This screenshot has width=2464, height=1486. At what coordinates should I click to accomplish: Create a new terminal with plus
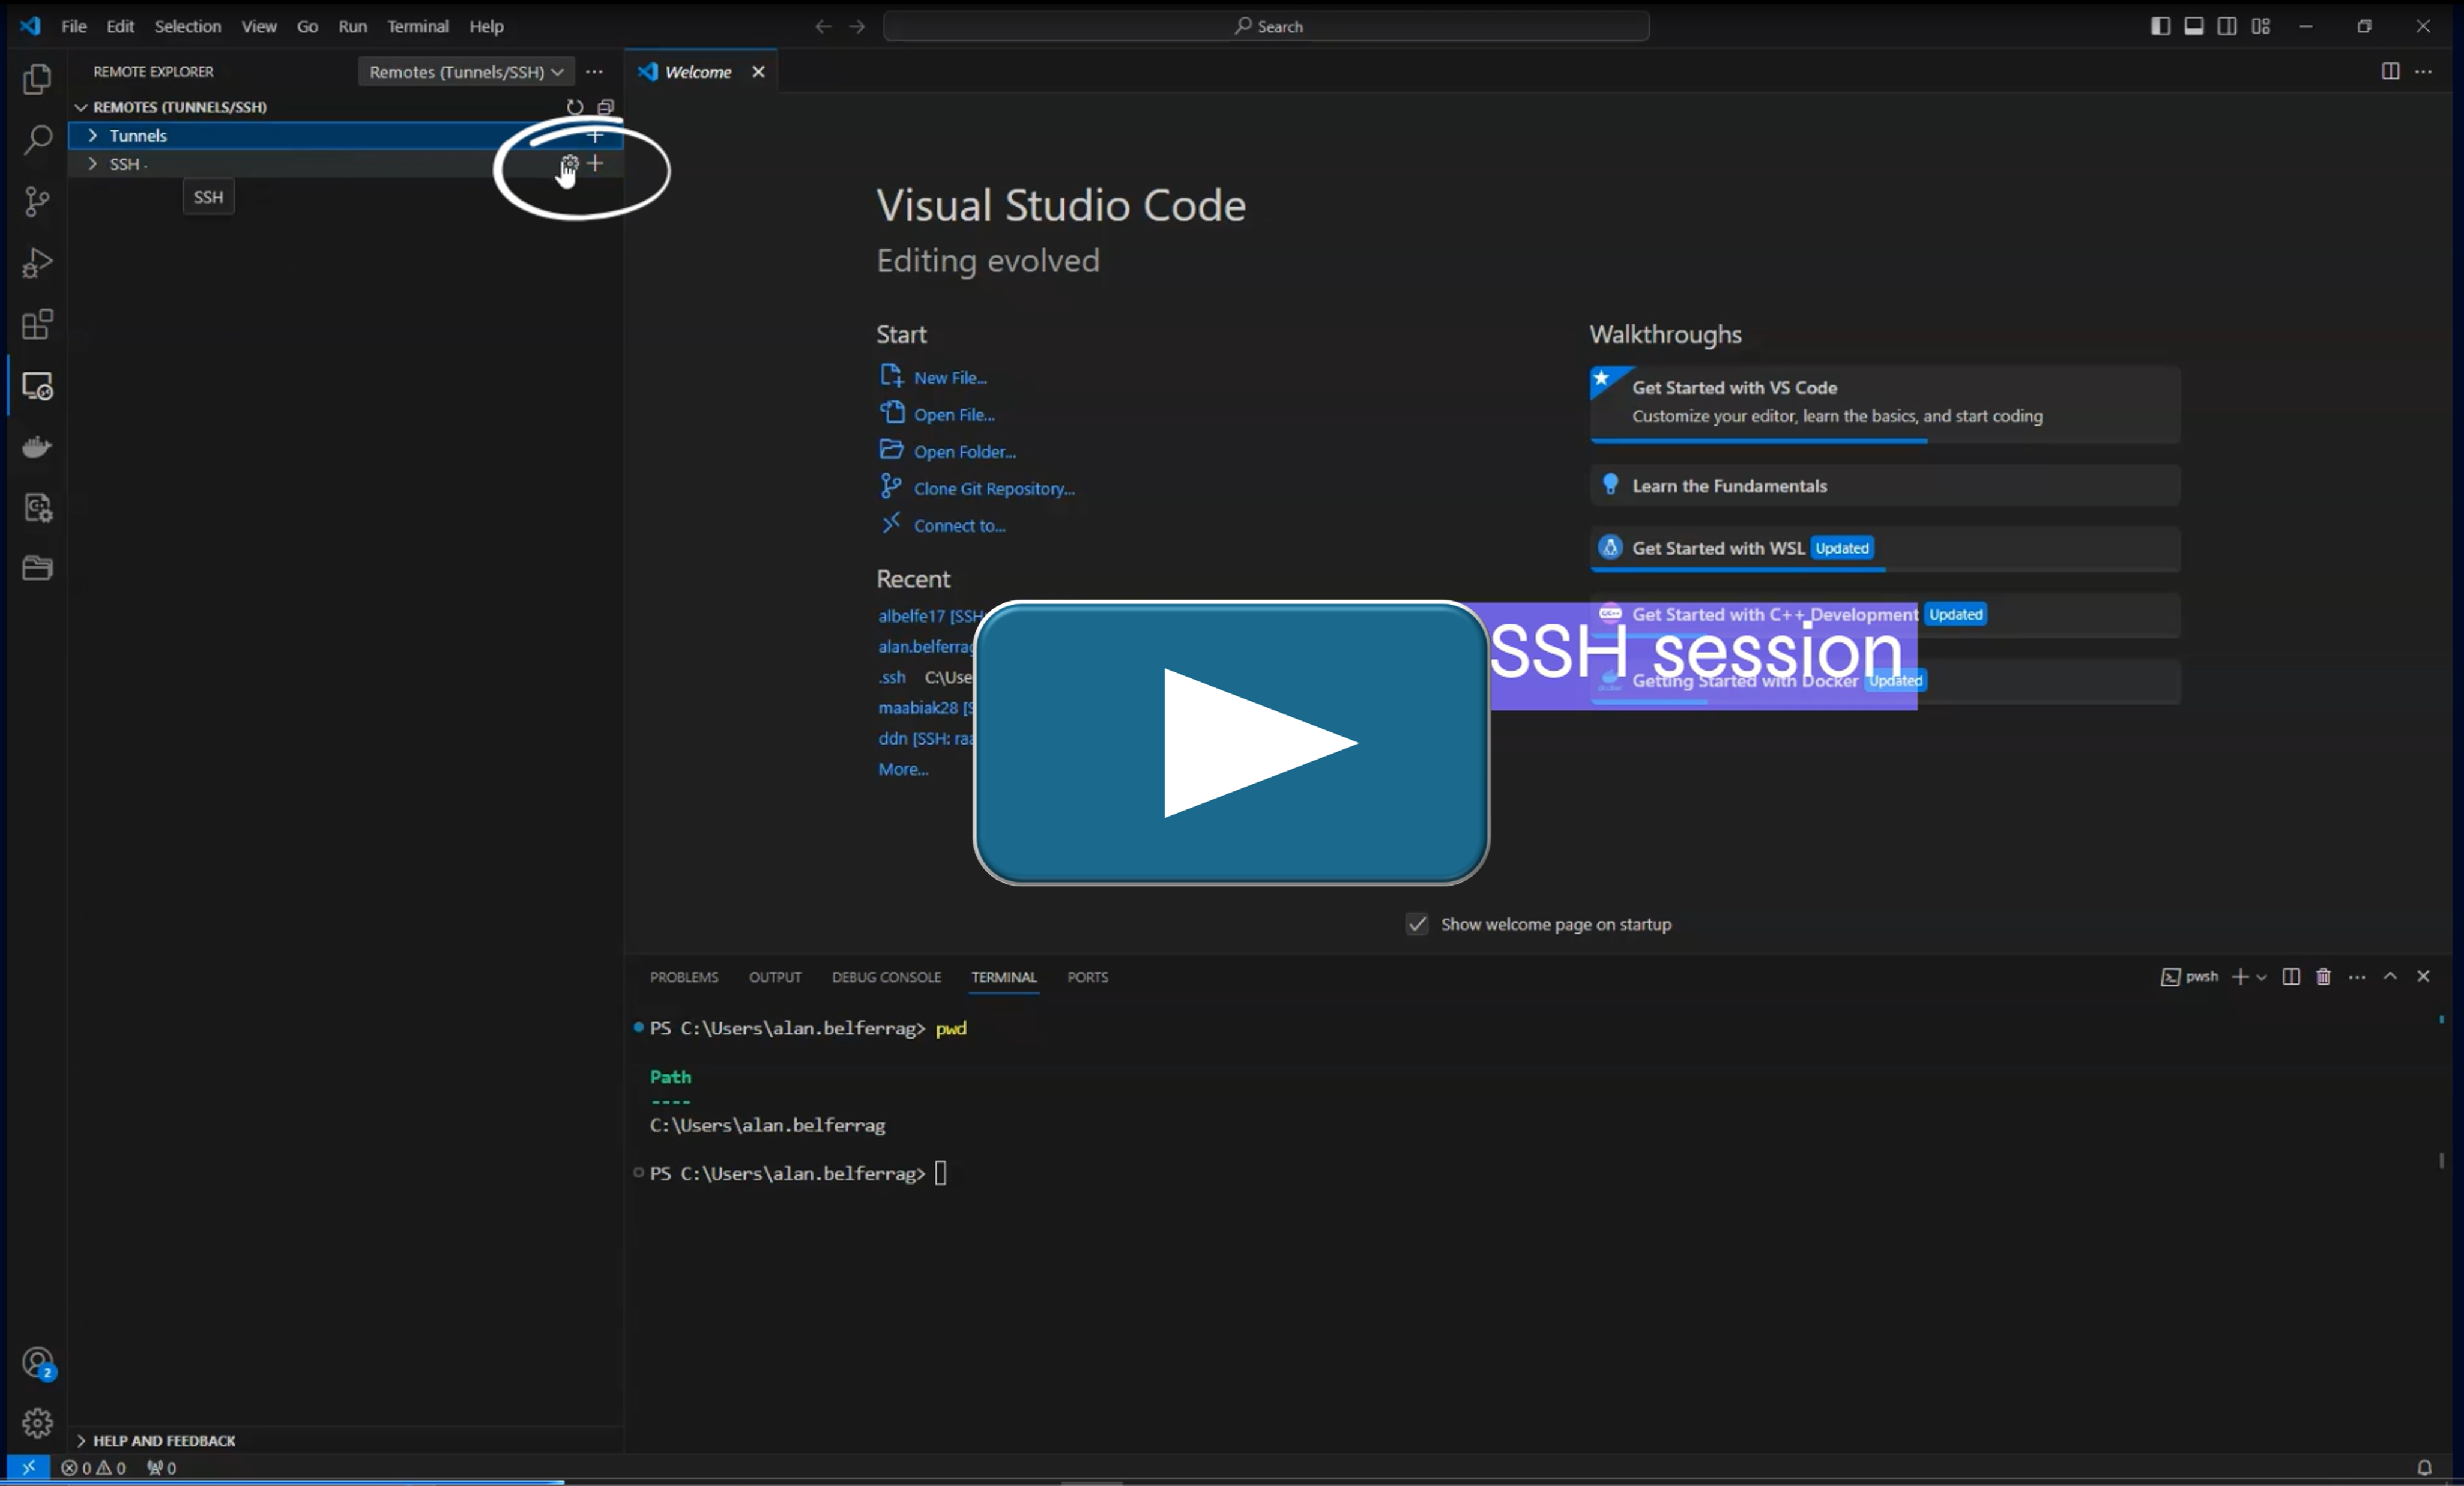coord(2240,977)
